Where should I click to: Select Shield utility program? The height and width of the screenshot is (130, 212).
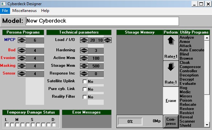[185, 125]
